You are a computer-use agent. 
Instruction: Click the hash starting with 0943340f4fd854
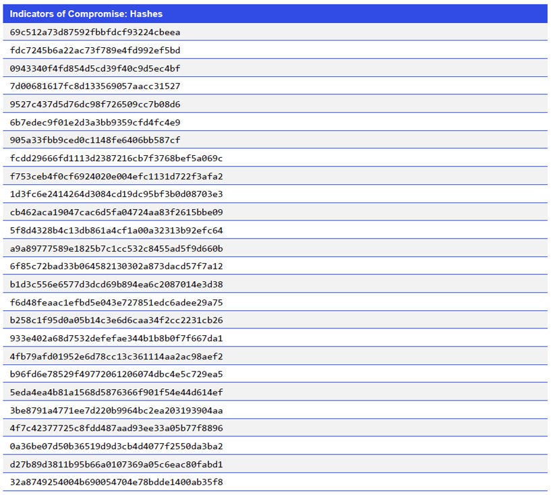[98, 68]
